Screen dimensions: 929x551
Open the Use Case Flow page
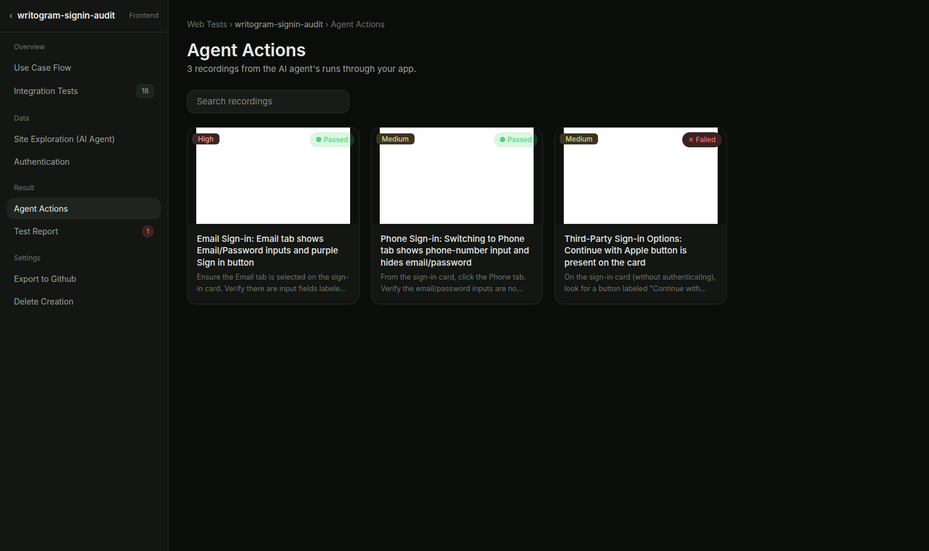(x=84, y=68)
